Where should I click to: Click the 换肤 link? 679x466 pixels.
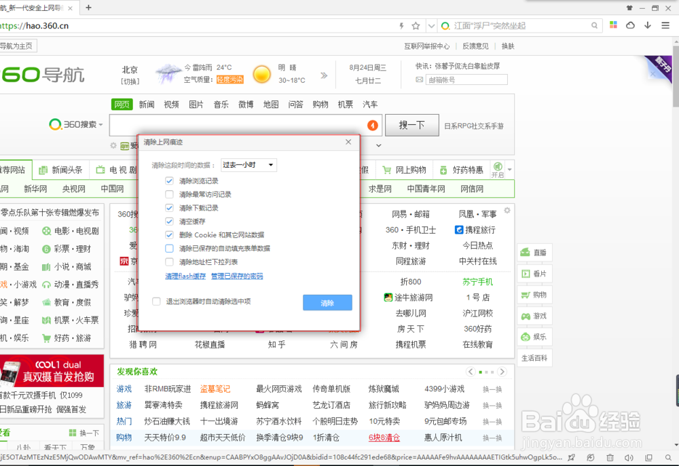[x=507, y=46]
